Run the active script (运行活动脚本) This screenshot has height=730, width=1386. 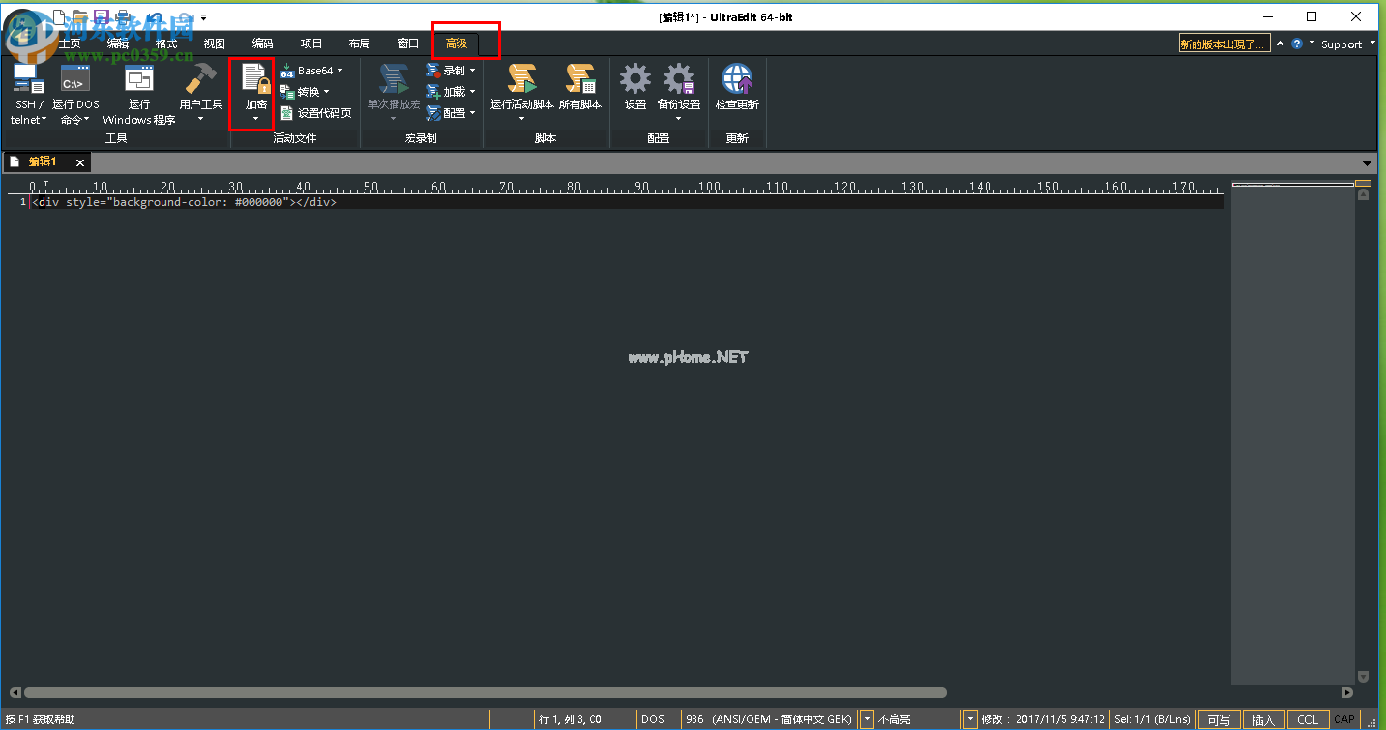pyautogui.click(x=522, y=94)
